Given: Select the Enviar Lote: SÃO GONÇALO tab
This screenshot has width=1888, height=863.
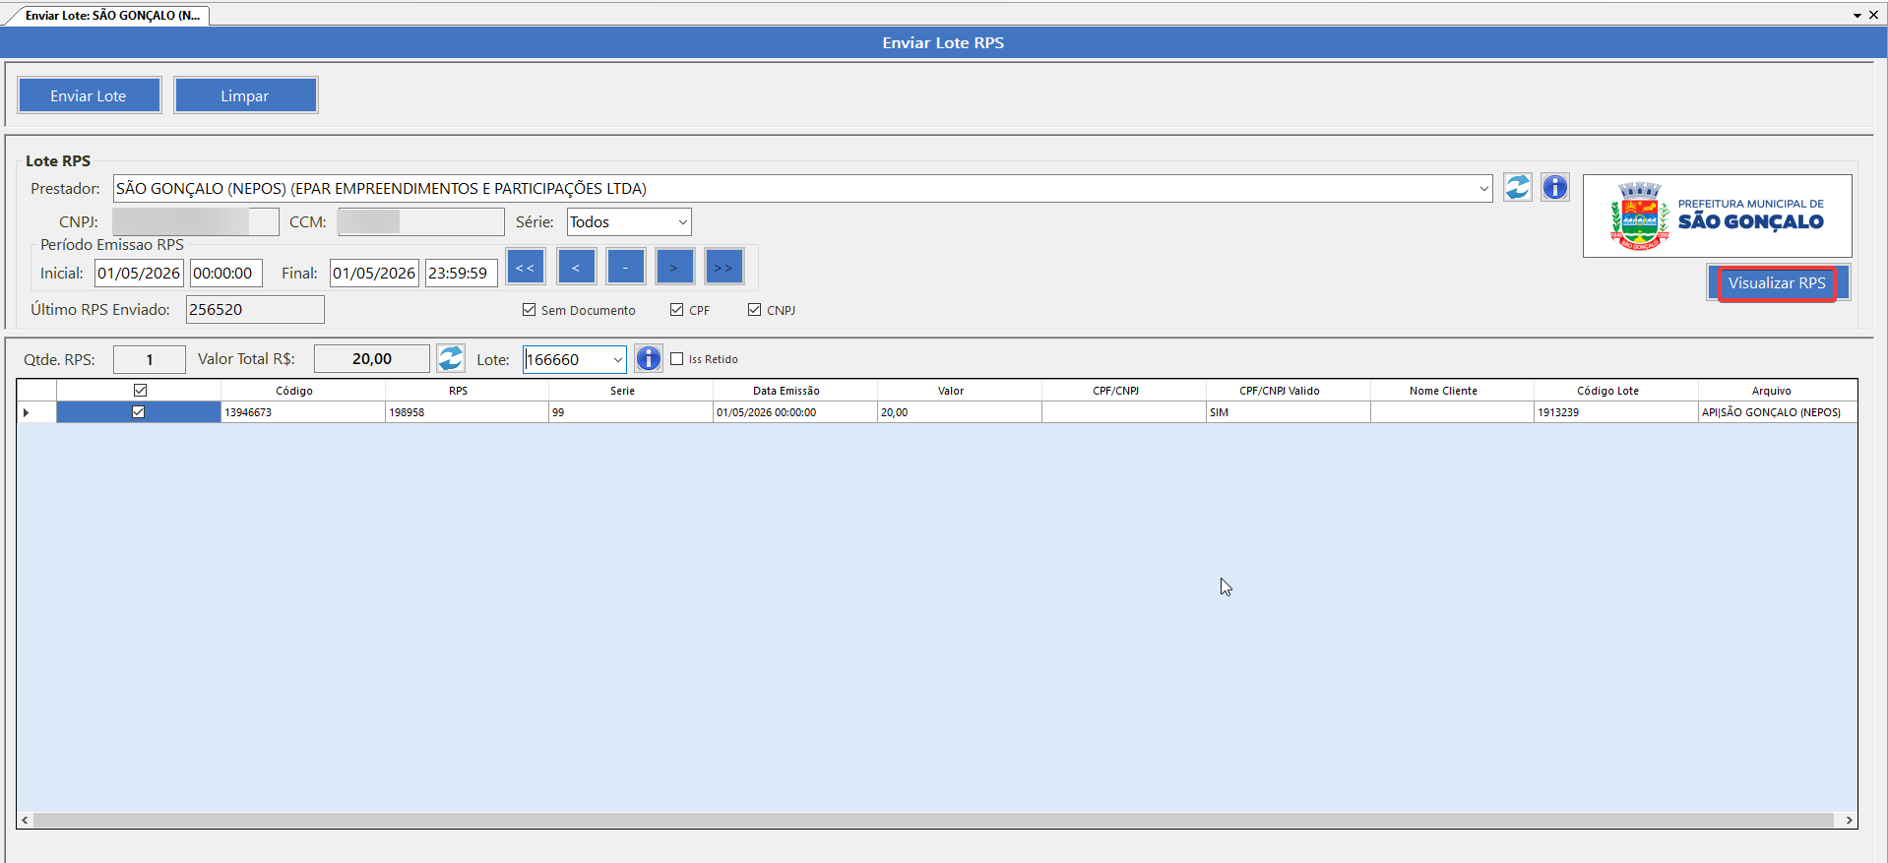Looking at the screenshot, I should pyautogui.click(x=111, y=15).
